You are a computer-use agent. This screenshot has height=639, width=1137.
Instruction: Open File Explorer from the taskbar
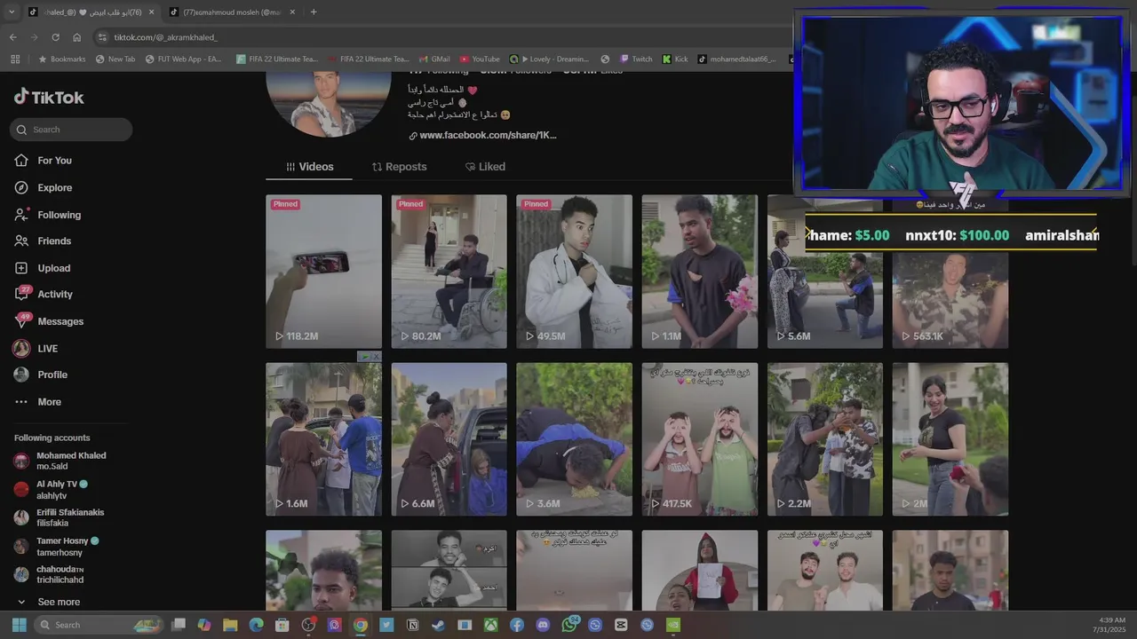click(230, 625)
